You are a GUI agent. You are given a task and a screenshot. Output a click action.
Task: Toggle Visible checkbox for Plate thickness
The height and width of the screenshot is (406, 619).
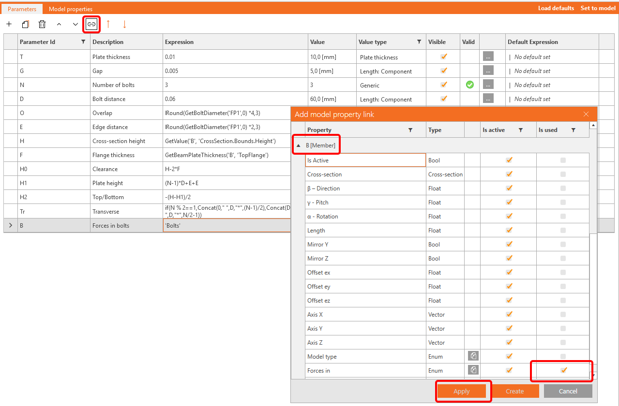coord(444,57)
